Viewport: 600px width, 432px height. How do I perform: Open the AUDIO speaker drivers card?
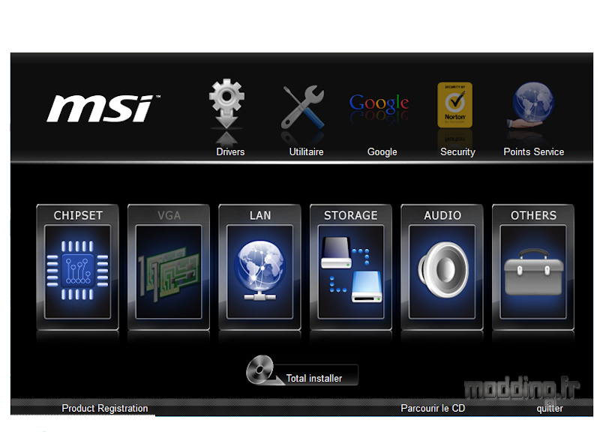coord(442,267)
